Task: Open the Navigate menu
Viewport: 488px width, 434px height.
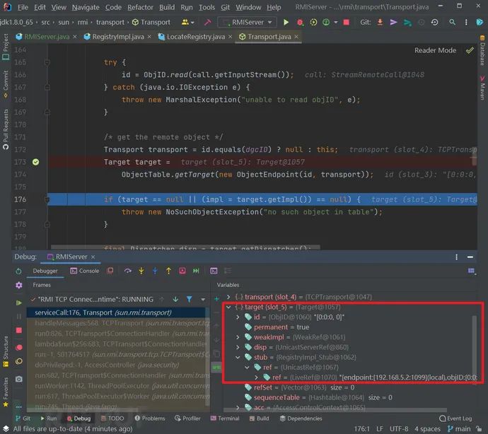Action: (86, 7)
